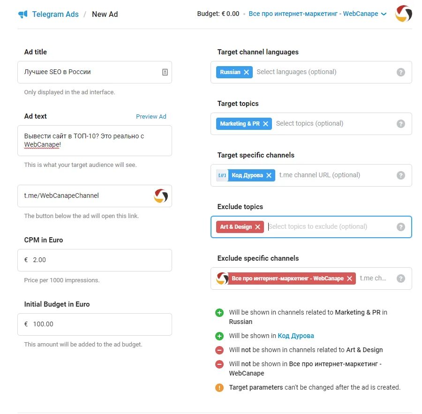Open the Preview Ad link
This screenshot has width=422, height=414.
tap(151, 117)
